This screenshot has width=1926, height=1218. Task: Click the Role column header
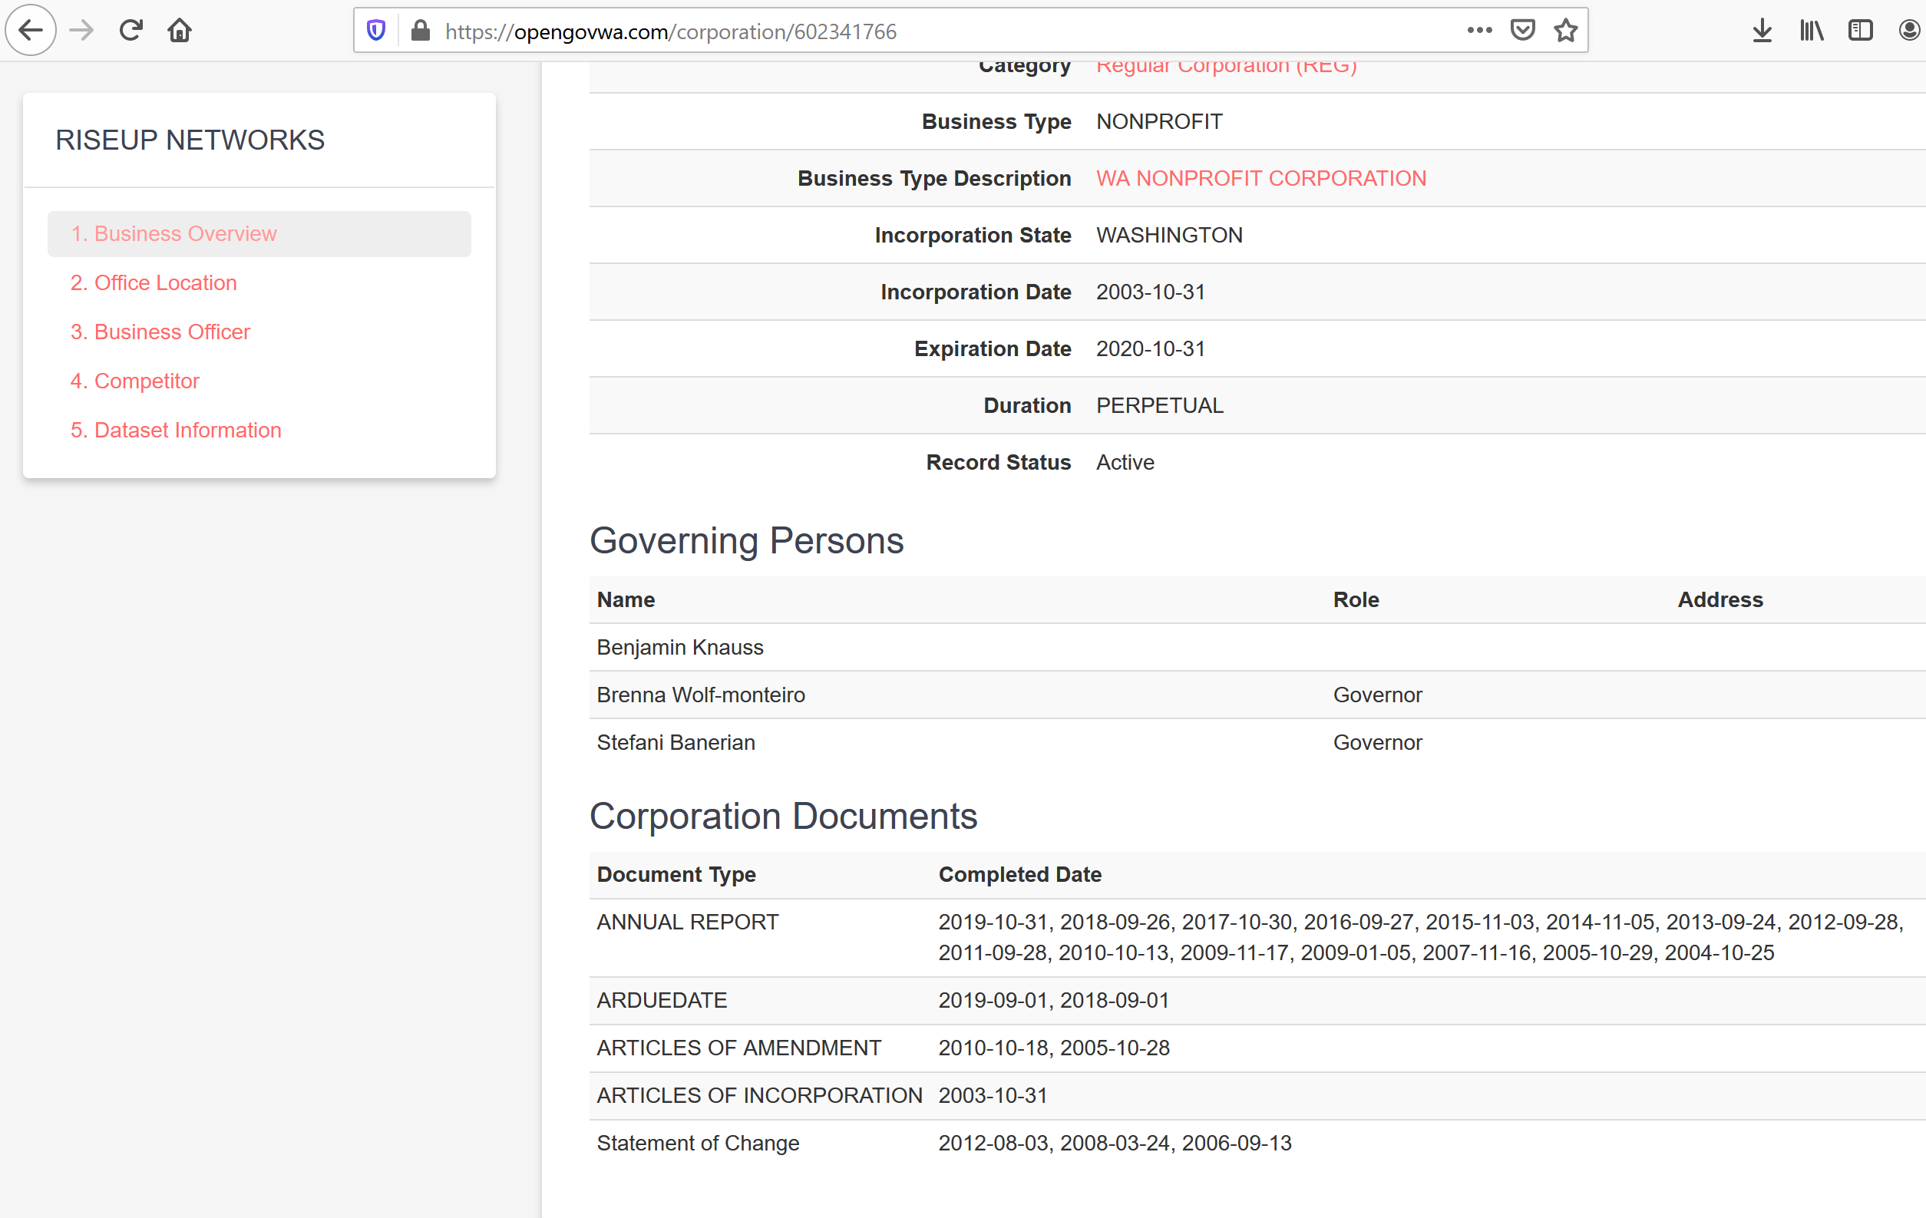[1356, 600]
